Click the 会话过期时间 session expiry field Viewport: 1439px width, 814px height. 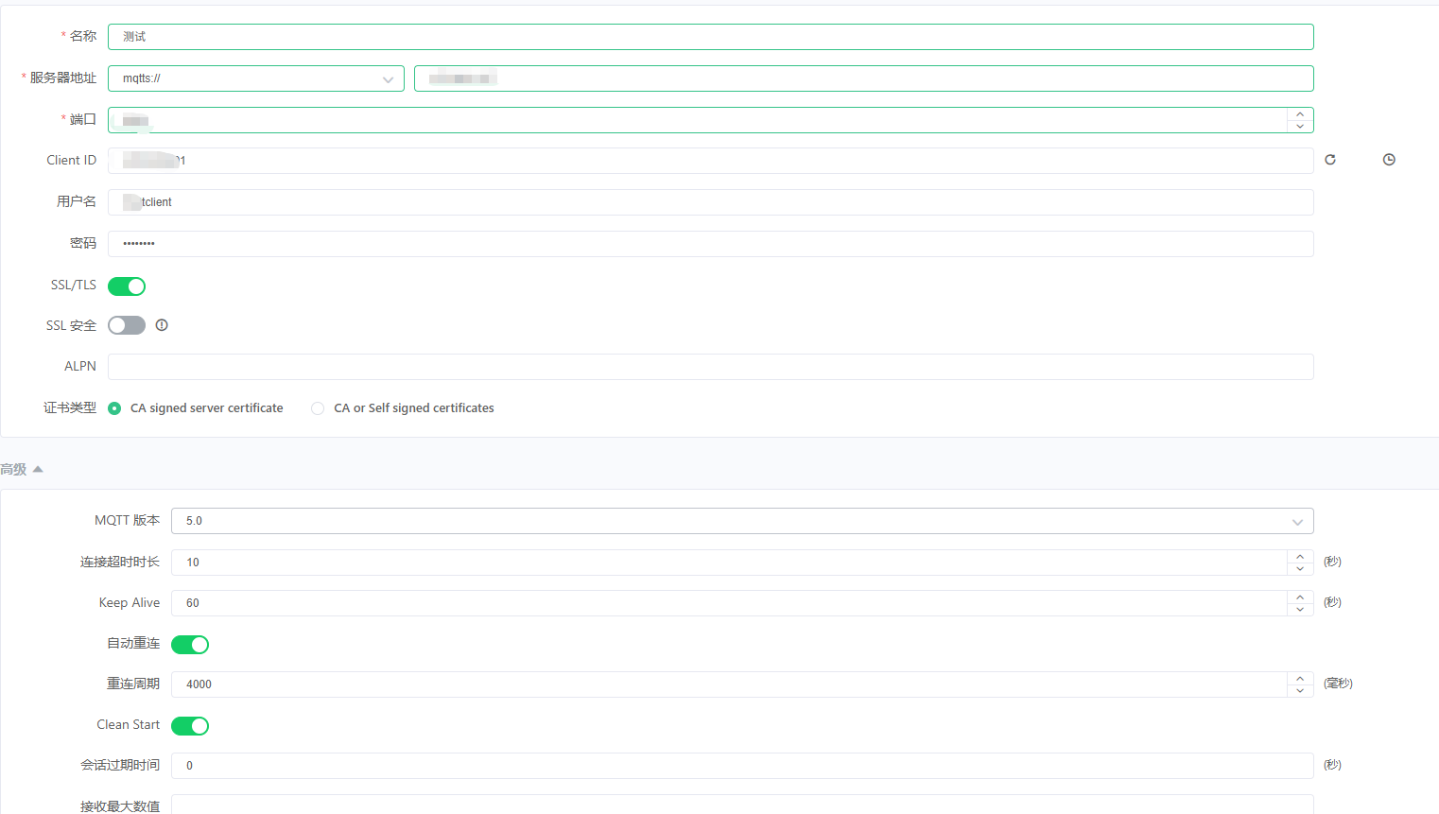[x=741, y=766]
